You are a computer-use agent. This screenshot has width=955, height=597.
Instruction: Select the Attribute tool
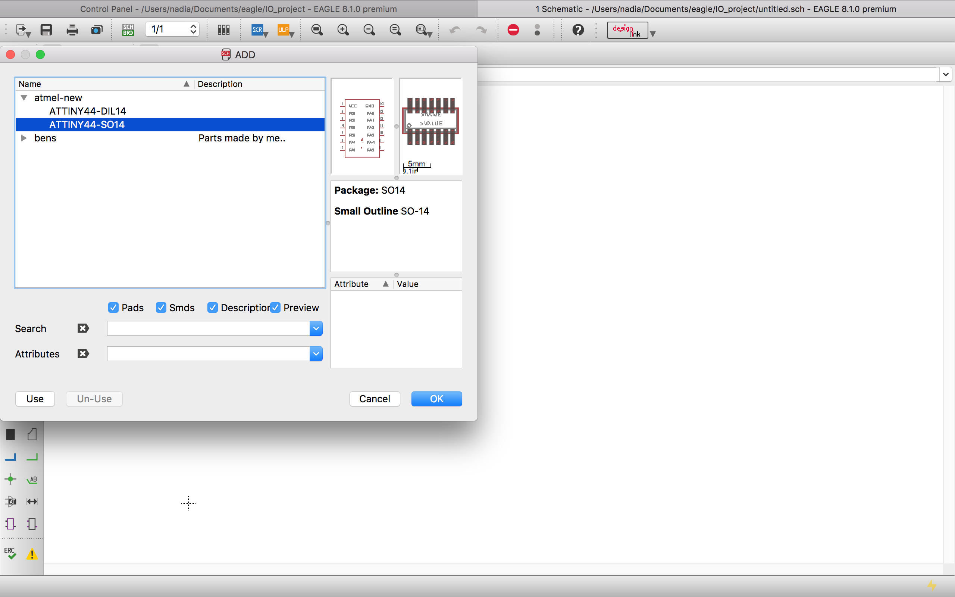11,501
